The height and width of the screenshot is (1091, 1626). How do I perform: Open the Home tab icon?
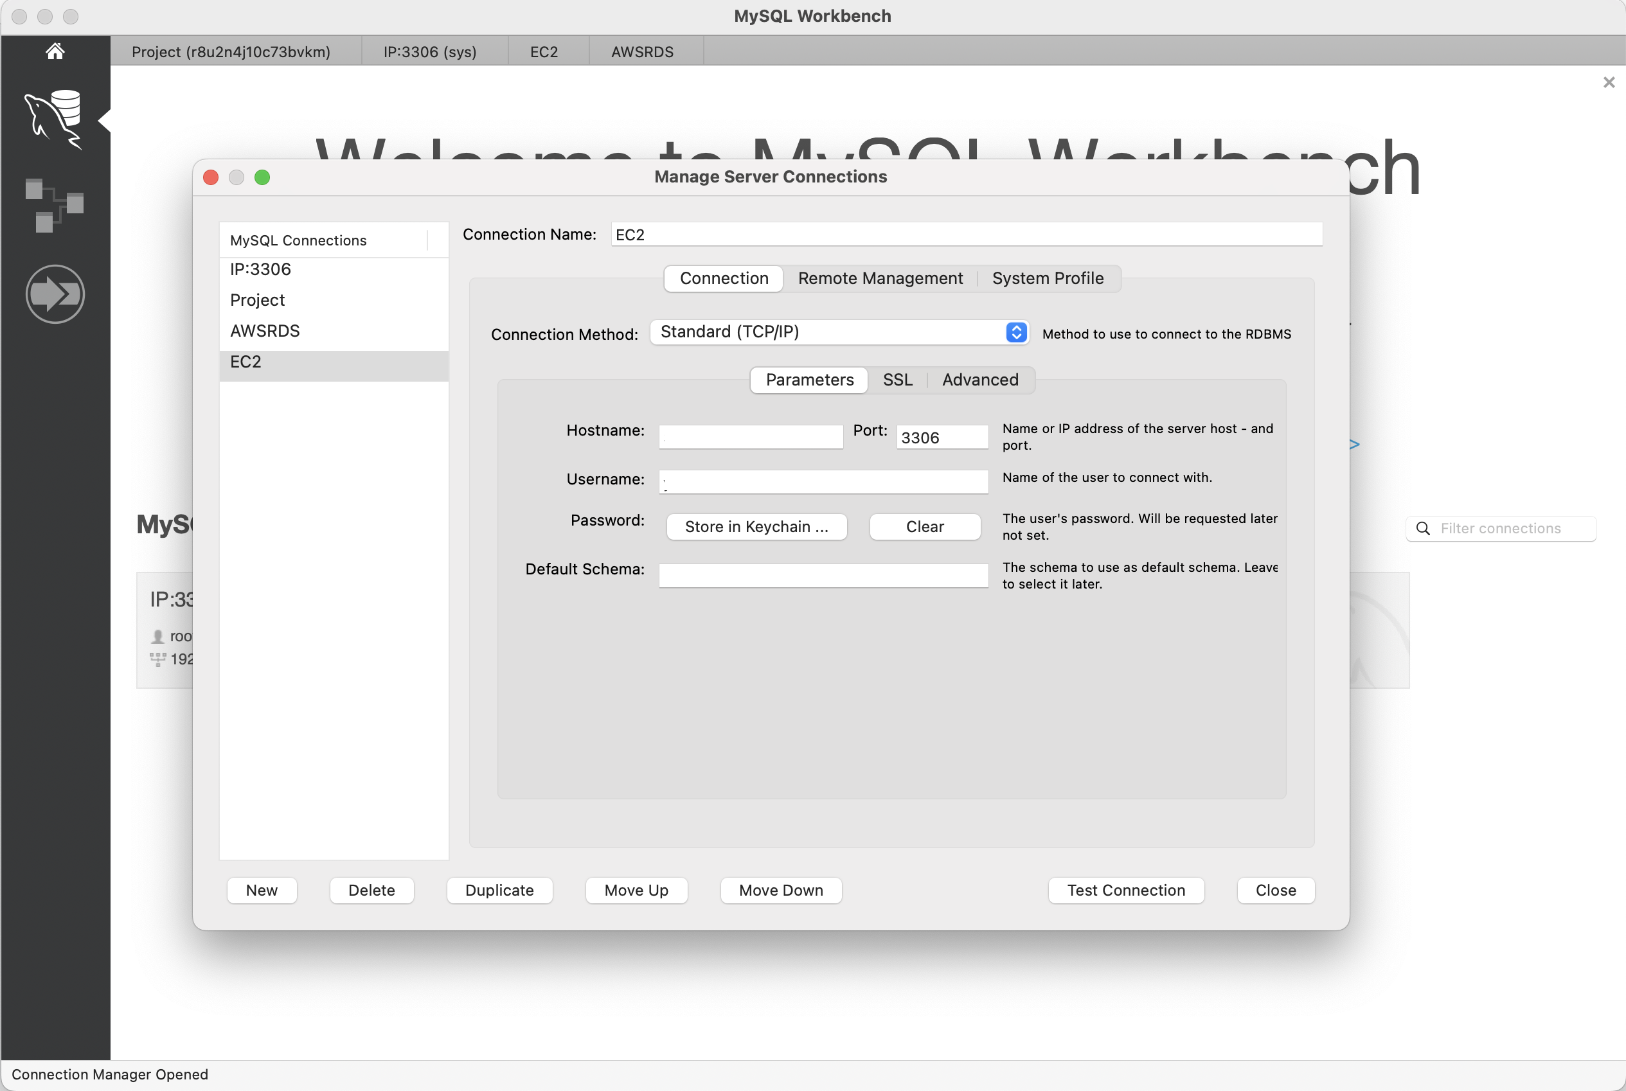[x=55, y=51]
